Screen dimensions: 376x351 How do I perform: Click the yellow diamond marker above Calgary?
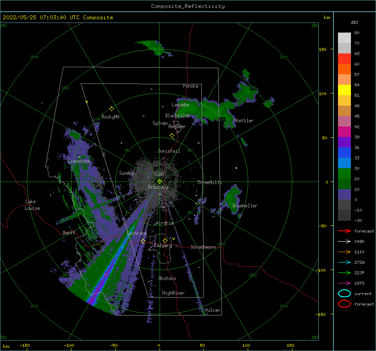(165, 240)
